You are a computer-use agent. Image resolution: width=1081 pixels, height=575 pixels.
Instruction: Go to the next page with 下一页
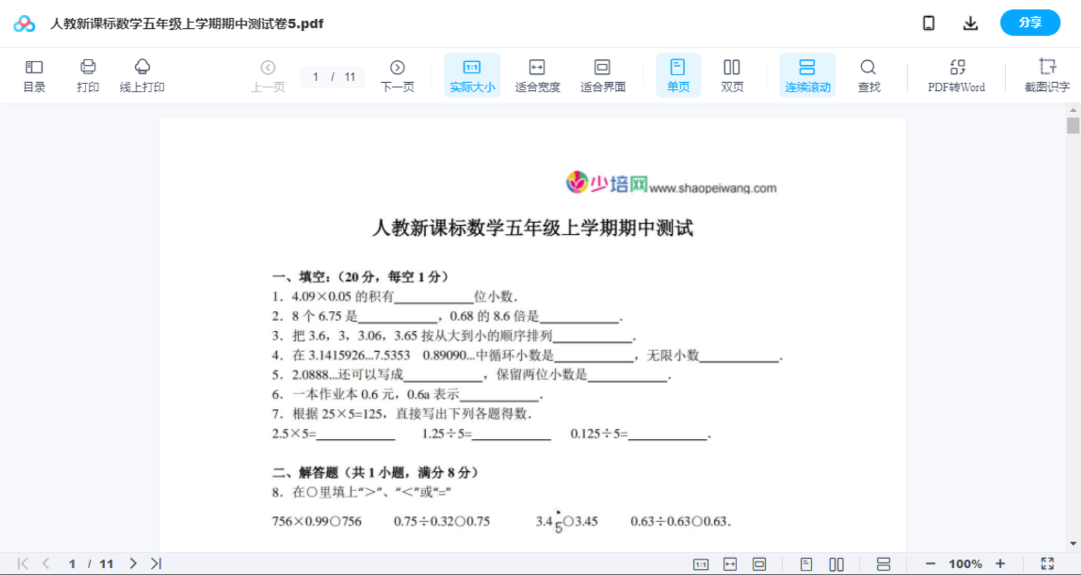click(397, 75)
